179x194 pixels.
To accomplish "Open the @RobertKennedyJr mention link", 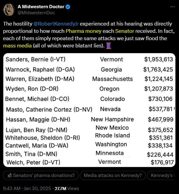I will pos(56,24).
